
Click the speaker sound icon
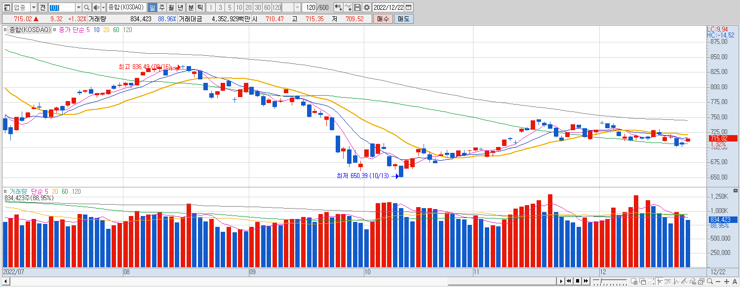tap(96, 7)
